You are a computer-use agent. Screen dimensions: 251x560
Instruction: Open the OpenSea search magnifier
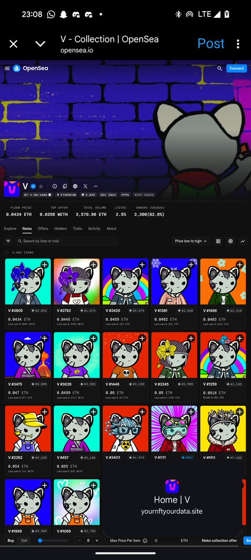click(x=220, y=68)
